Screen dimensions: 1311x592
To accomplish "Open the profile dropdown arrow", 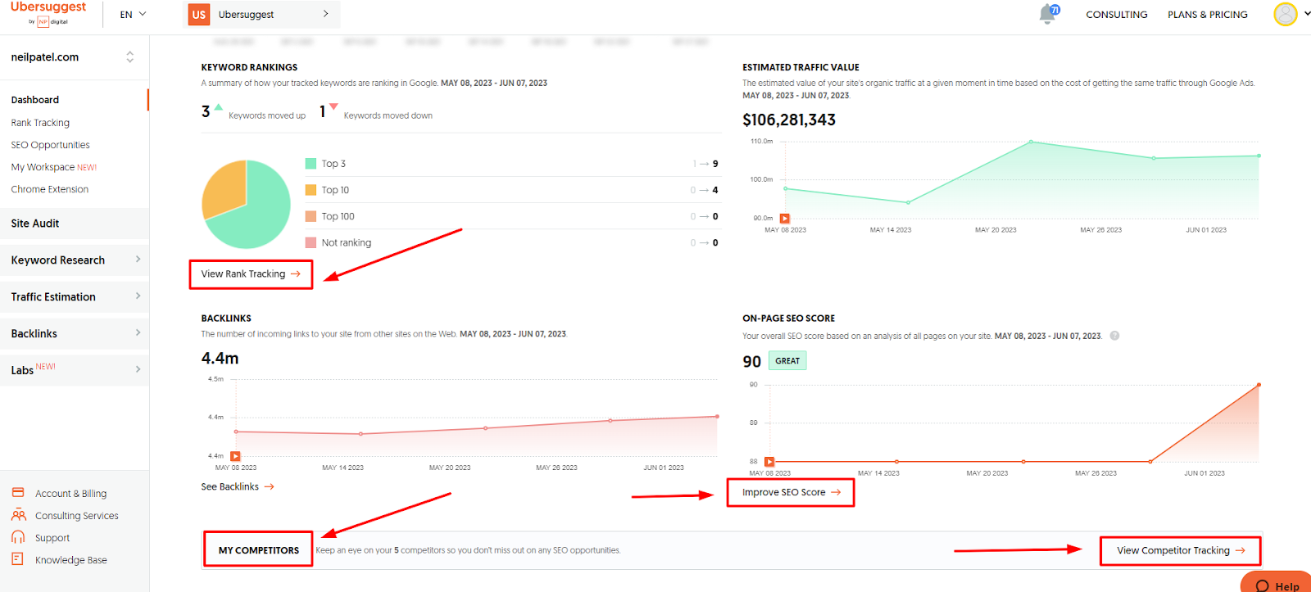I will [1307, 14].
